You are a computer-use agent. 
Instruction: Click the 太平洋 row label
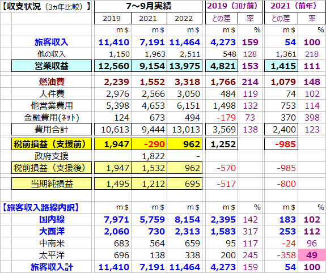tap(52, 255)
